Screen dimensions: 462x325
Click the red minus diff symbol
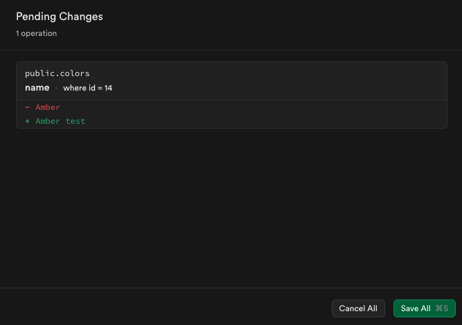pyautogui.click(x=28, y=107)
